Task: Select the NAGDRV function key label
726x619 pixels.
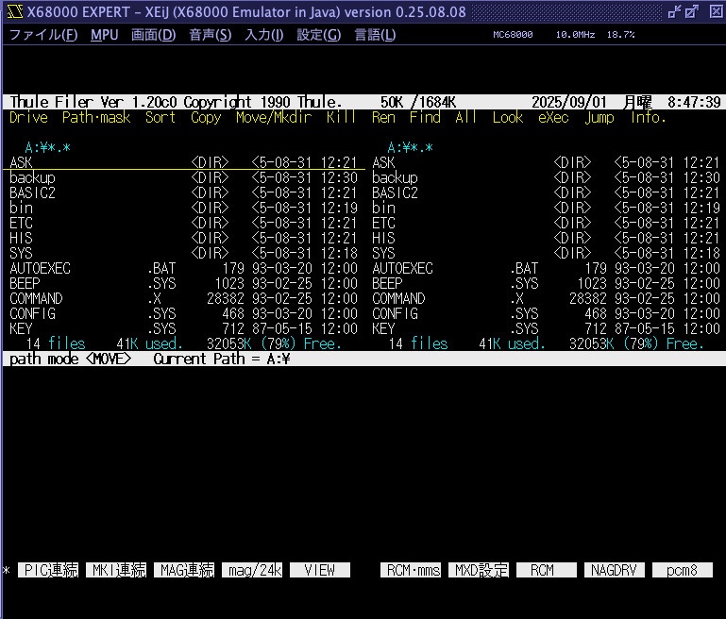Action: click(x=614, y=570)
